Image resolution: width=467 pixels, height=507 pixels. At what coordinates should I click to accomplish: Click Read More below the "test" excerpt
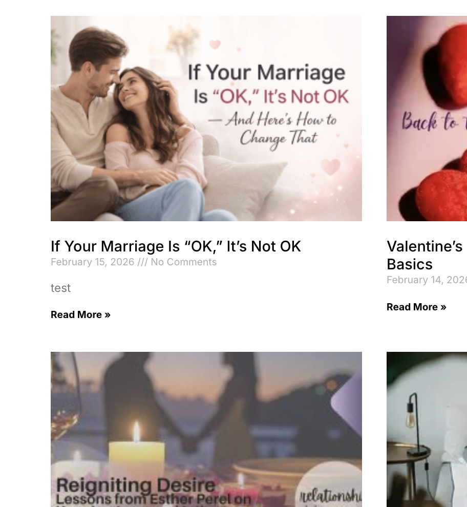pos(80,314)
